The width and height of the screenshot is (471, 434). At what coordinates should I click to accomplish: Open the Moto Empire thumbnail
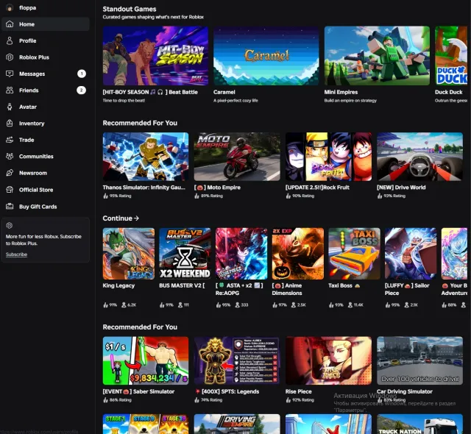click(x=237, y=157)
